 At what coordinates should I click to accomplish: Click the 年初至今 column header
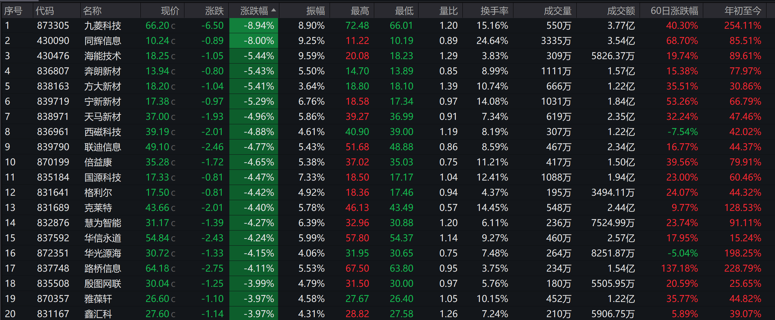(x=743, y=11)
